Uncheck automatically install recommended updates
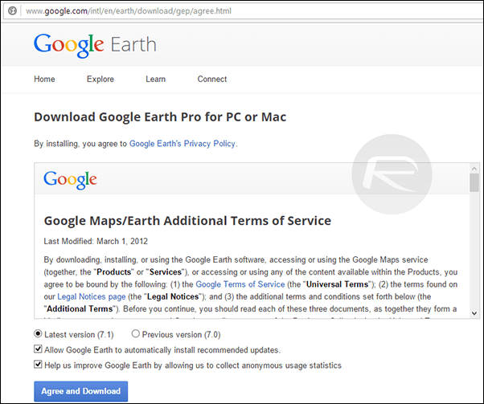Image resolution: width=484 pixels, height=404 pixels. coord(38,349)
